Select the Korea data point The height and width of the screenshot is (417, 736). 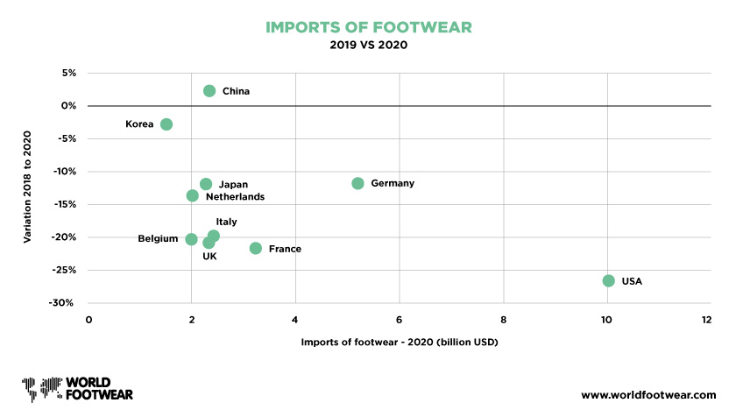pos(166,124)
